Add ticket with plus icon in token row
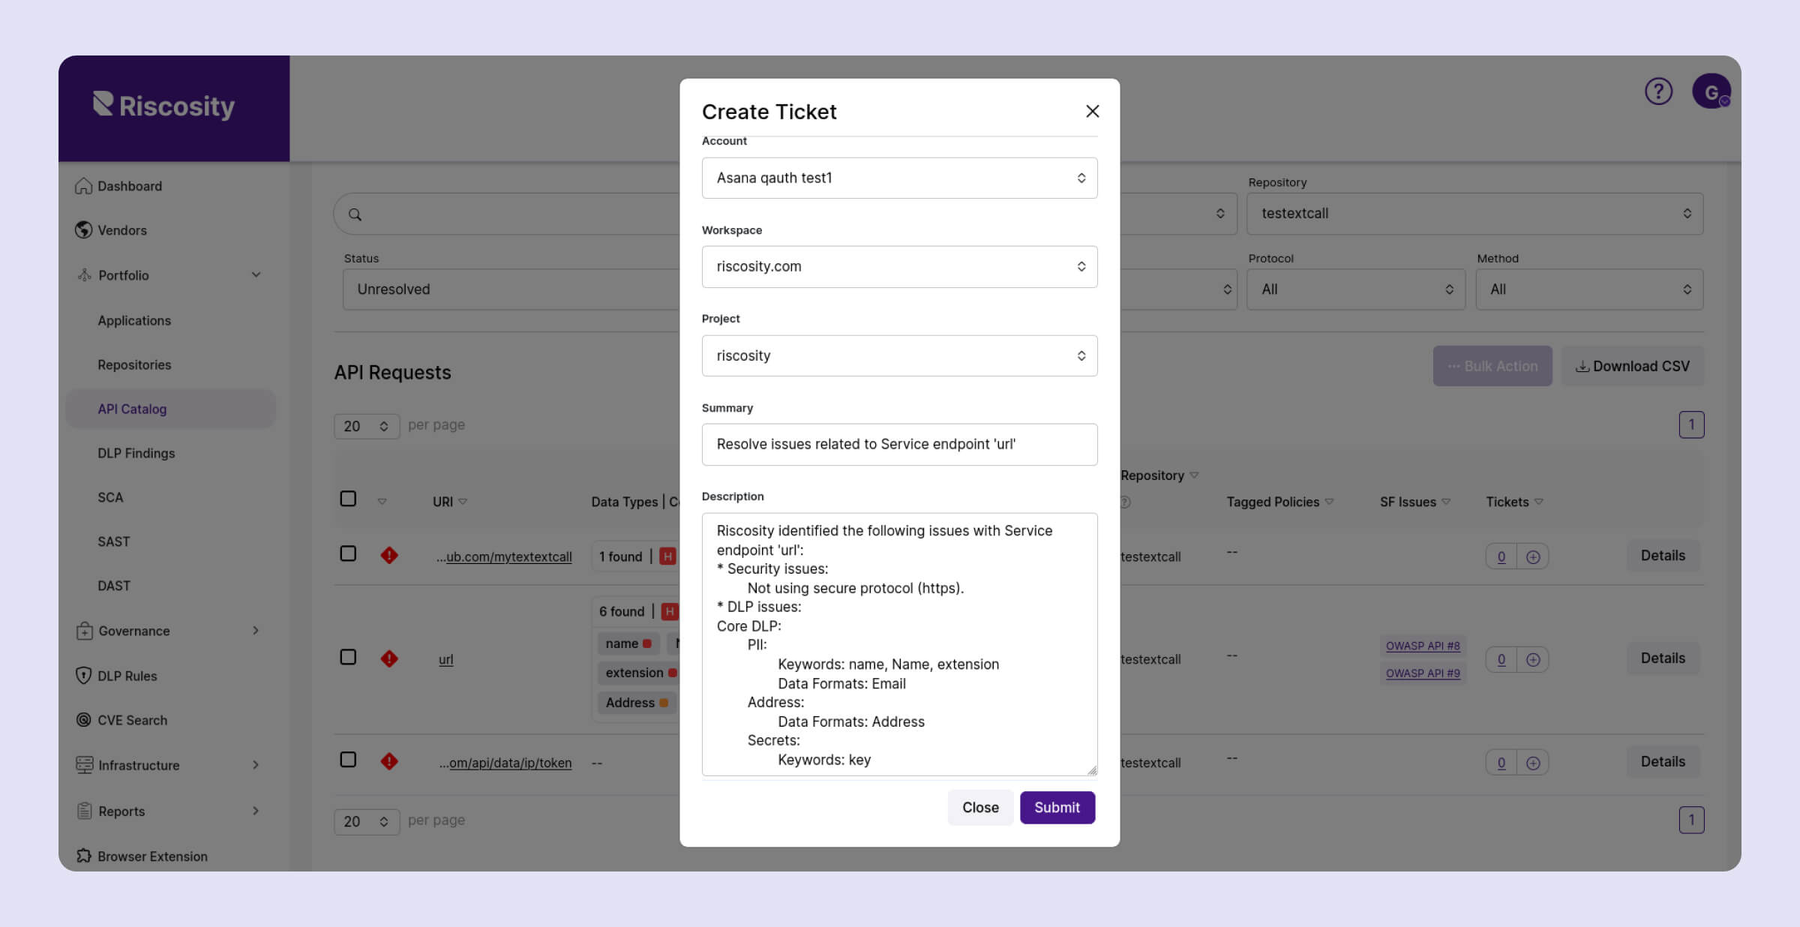 pyautogui.click(x=1533, y=763)
